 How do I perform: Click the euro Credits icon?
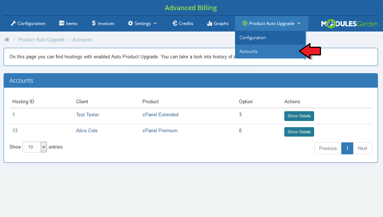tap(175, 23)
